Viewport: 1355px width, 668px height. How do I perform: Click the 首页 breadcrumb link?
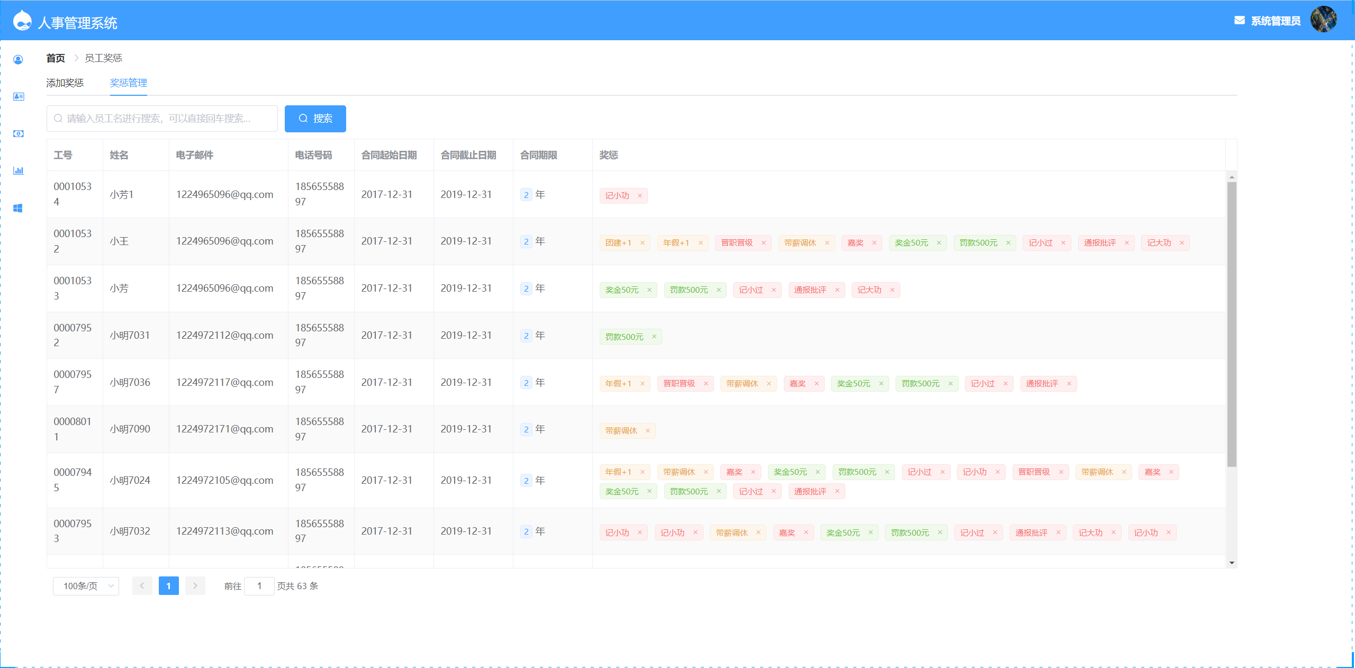tap(56, 58)
